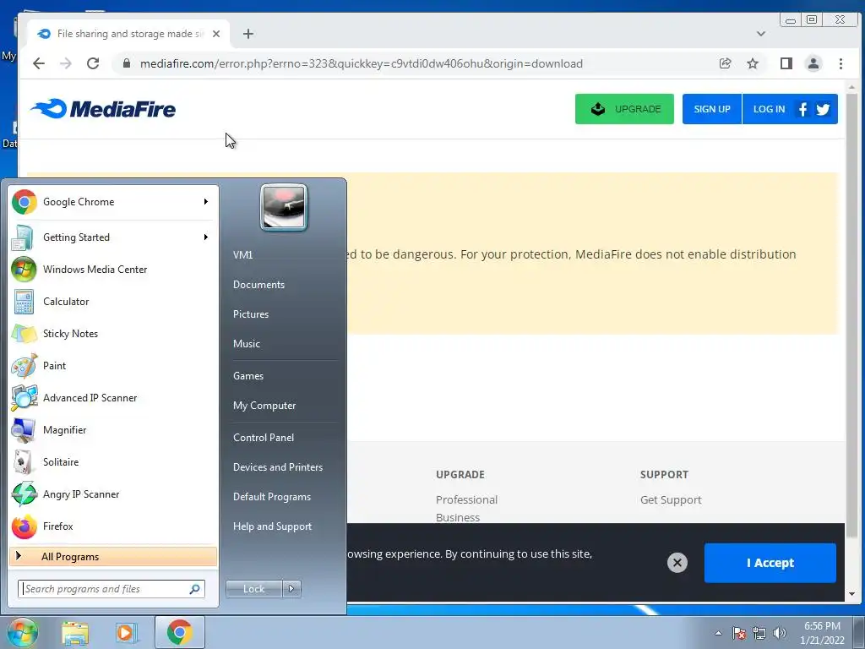Open Devices and Printers

278,467
